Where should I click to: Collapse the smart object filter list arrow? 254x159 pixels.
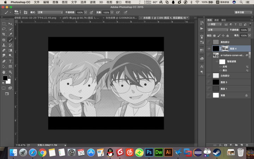[250, 55]
